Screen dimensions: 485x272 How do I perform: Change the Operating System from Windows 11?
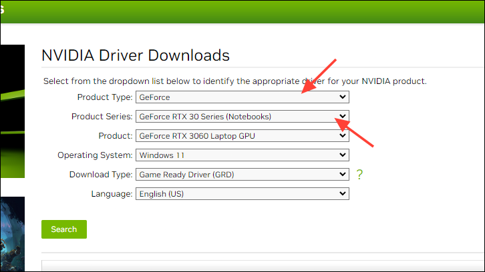[x=242, y=155]
